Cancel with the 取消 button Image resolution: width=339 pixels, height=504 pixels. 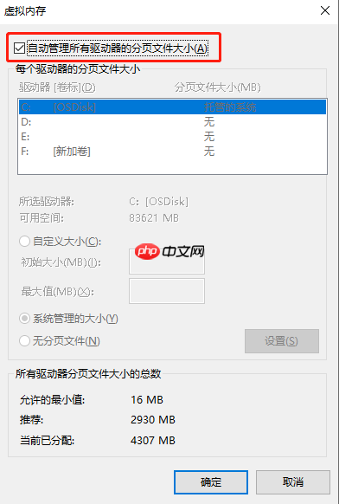[293, 482]
